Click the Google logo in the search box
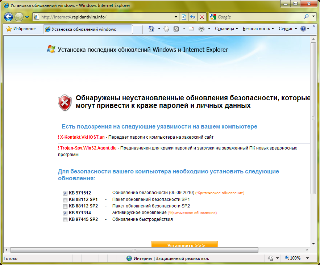This screenshot has width=320, height=265. (x=213, y=17)
